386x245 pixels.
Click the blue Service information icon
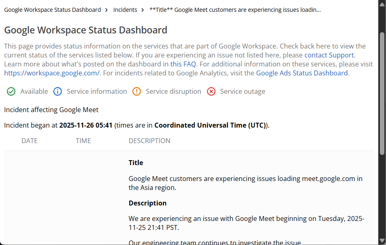[57, 91]
